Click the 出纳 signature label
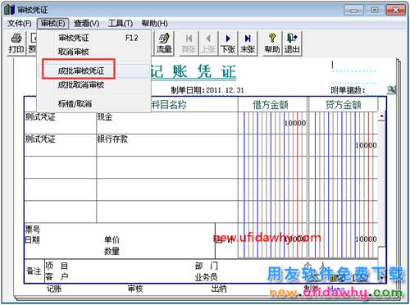The image size is (410, 305). click(219, 289)
